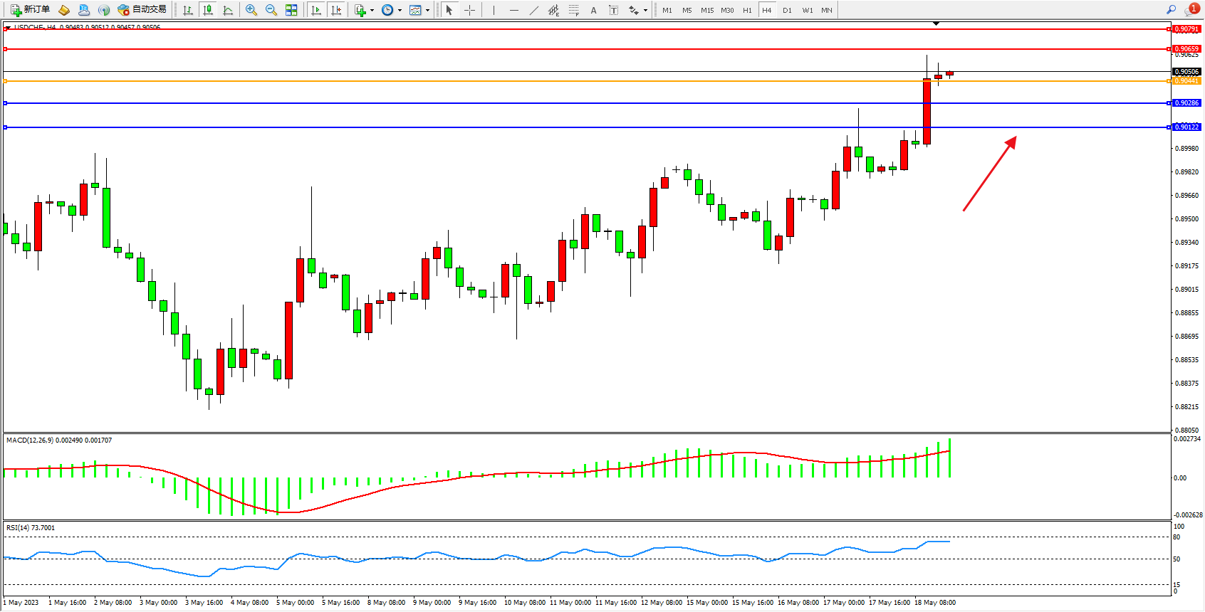Toggle 自动交易 (AutoTrading) on or off

(x=142, y=10)
